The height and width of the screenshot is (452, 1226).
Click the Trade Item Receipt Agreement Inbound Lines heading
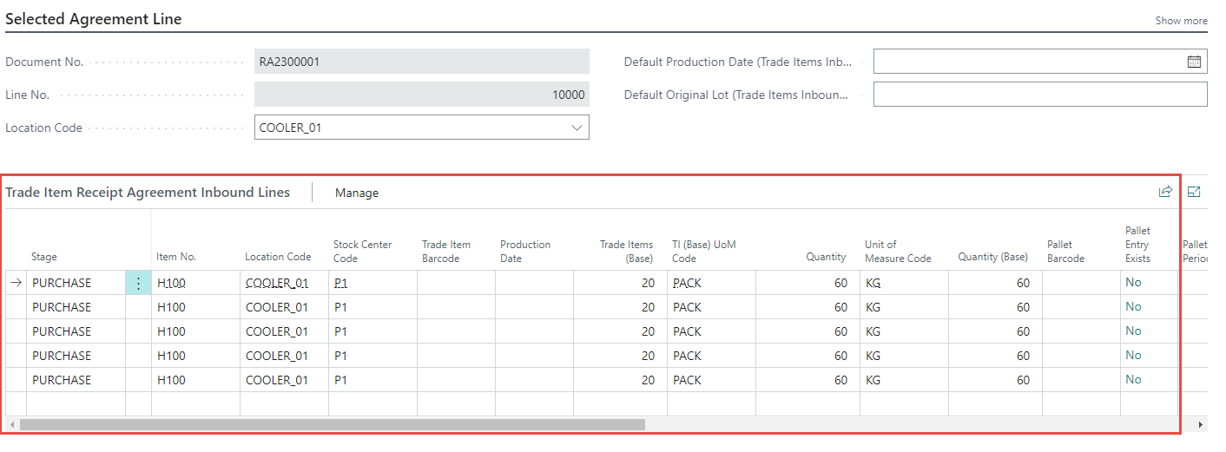(148, 193)
